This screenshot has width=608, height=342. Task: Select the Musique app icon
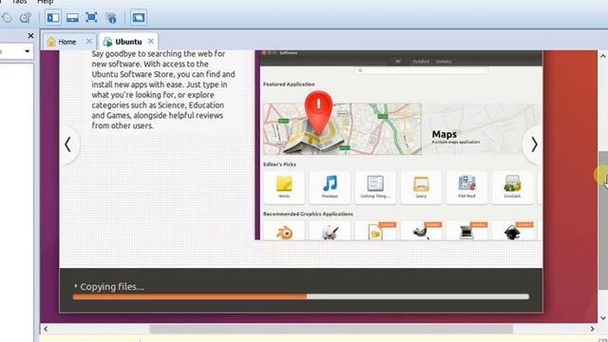[330, 187]
